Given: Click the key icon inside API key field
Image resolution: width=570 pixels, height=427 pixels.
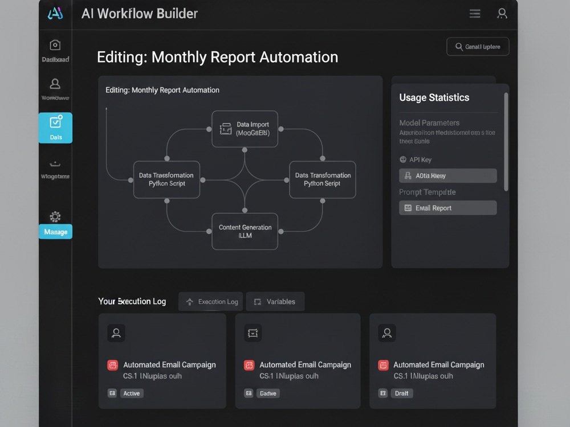Looking at the screenshot, I should (x=408, y=176).
